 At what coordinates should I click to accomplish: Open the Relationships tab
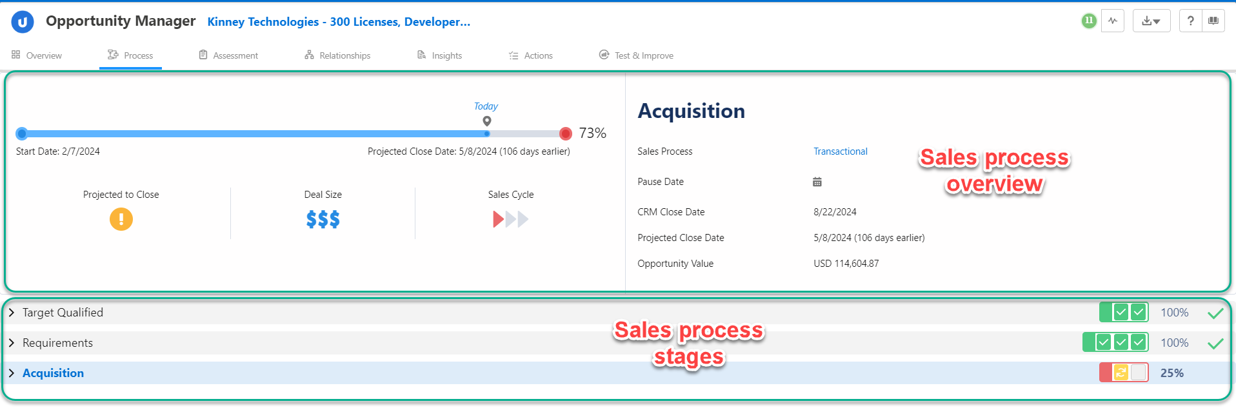click(337, 55)
